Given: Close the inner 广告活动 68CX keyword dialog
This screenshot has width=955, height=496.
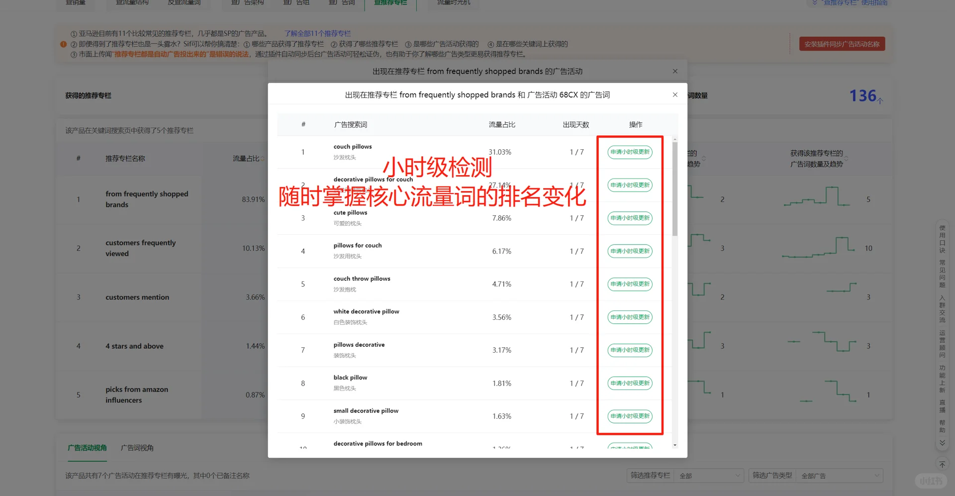Looking at the screenshot, I should tap(675, 95).
